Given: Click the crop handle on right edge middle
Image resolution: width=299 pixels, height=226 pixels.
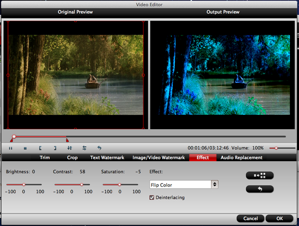Looking at the screenshot, I should pyautogui.click(x=143, y=75).
